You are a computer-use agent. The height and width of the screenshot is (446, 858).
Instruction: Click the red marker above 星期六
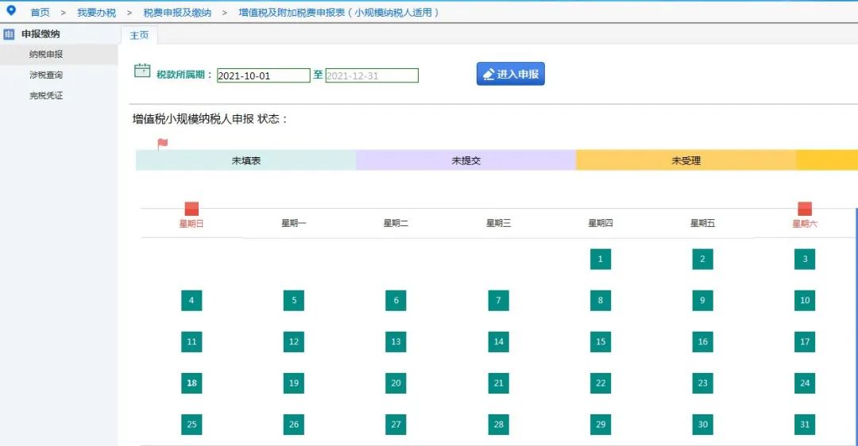[804, 208]
